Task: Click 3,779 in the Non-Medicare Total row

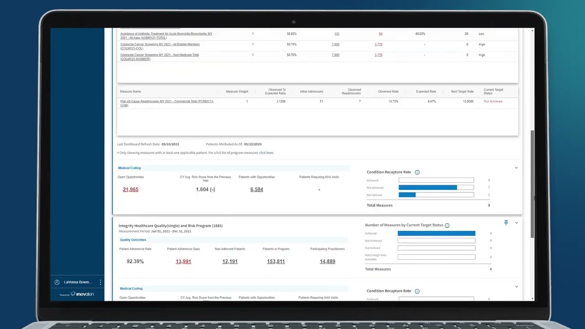Action: coord(378,55)
